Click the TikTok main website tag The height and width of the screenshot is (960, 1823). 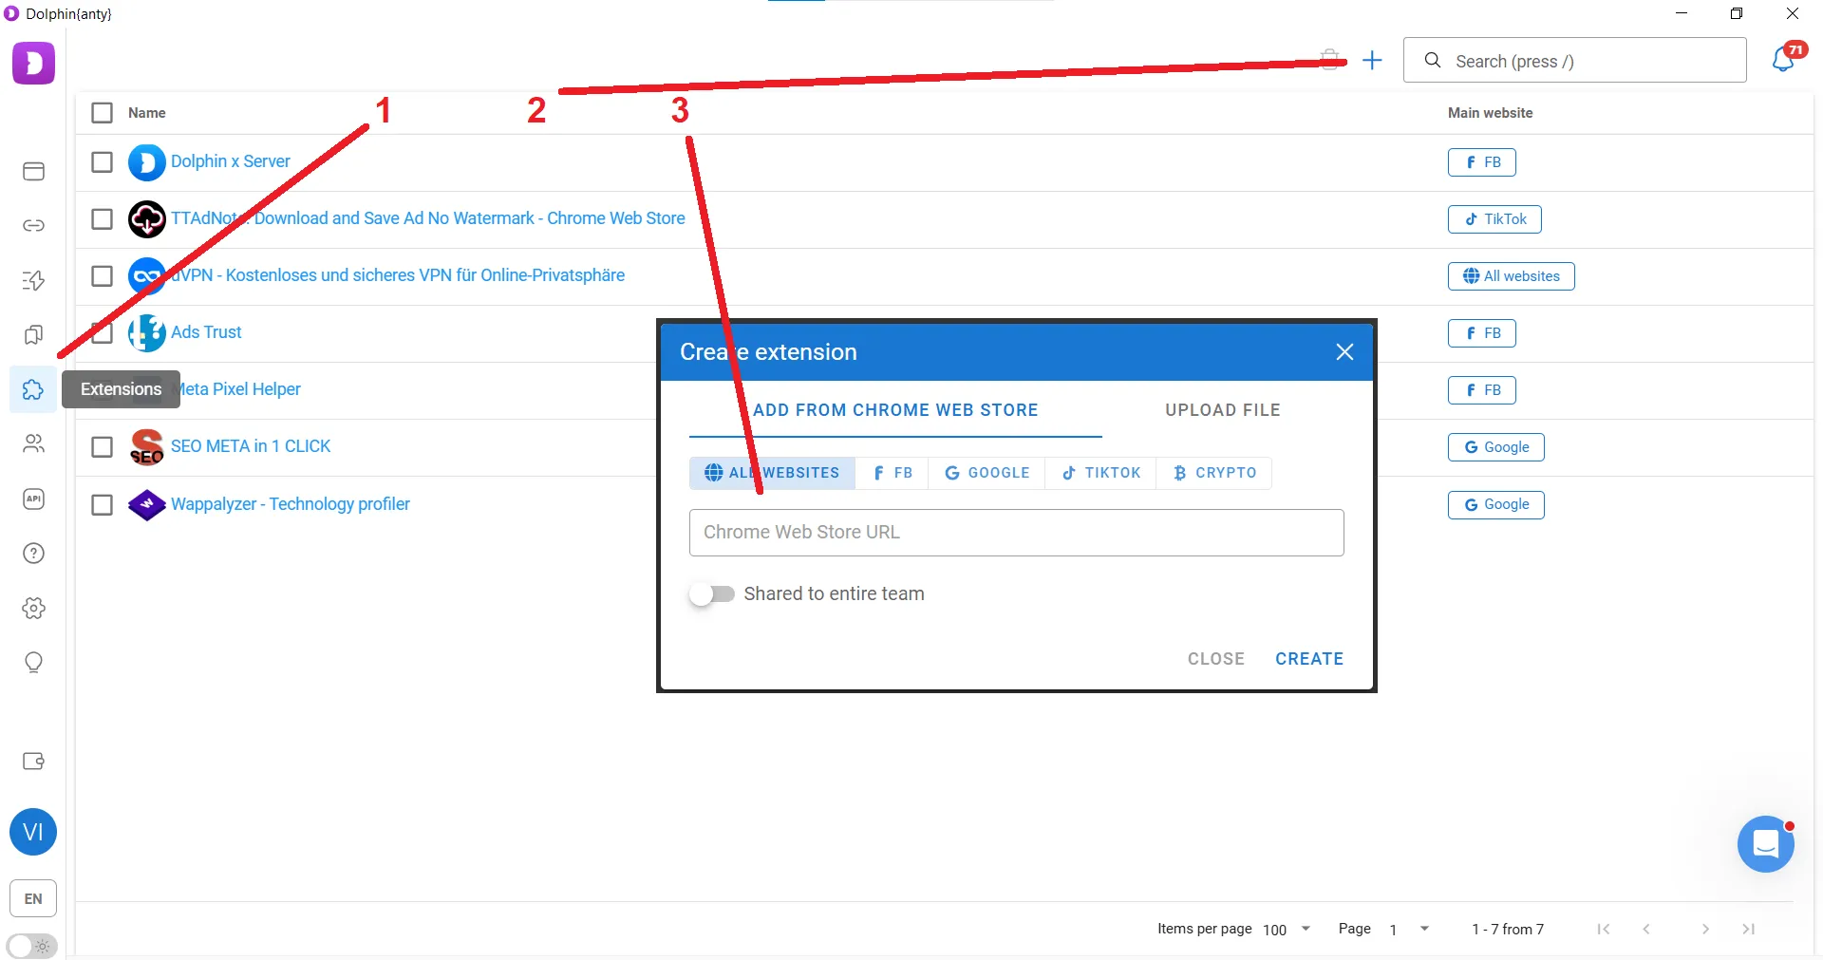[x=1494, y=219]
